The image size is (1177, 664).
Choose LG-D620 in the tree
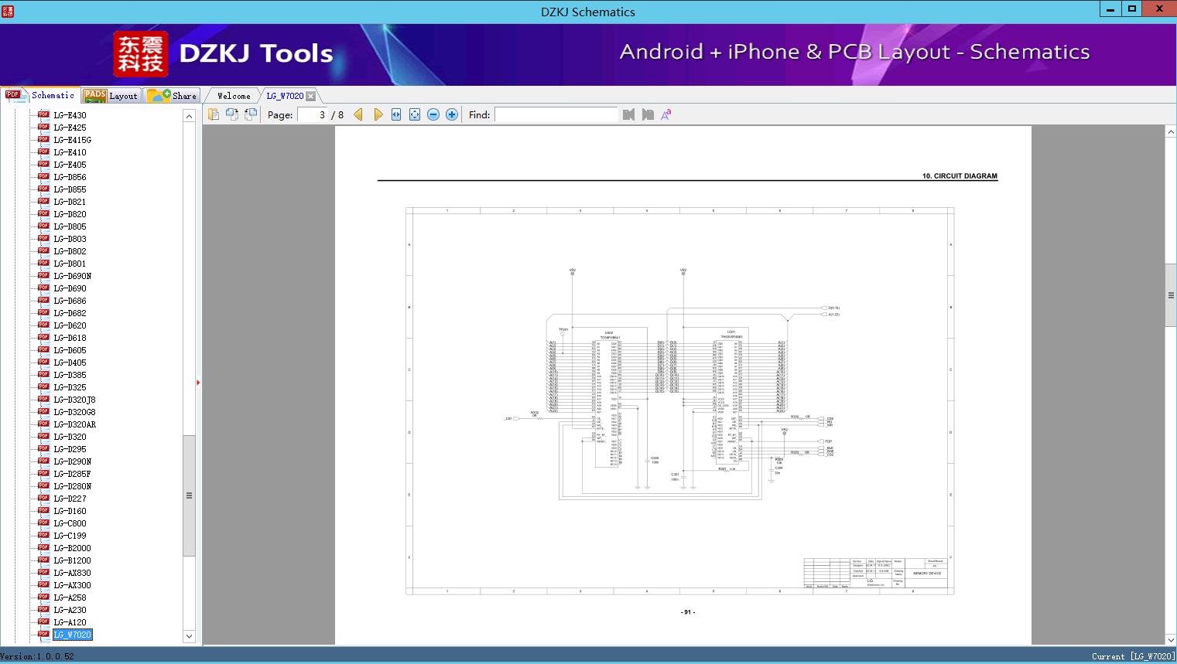[x=70, y=325]
